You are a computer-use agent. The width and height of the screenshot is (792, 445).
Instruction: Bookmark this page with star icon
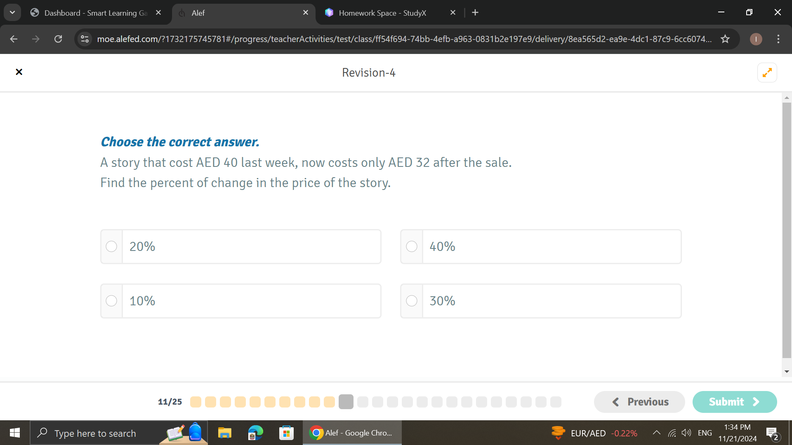pos(725,39)
